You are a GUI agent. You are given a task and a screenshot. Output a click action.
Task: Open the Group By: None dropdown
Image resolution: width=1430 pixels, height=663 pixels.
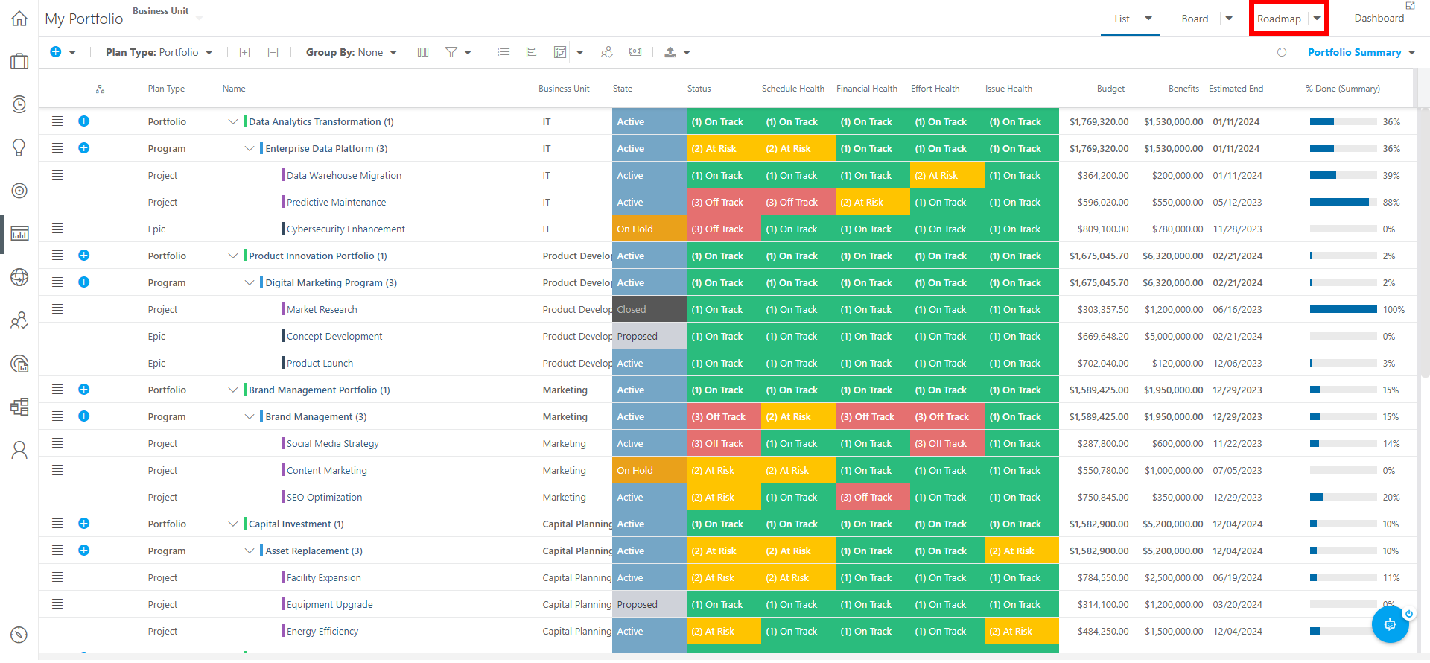pos(352,52)
